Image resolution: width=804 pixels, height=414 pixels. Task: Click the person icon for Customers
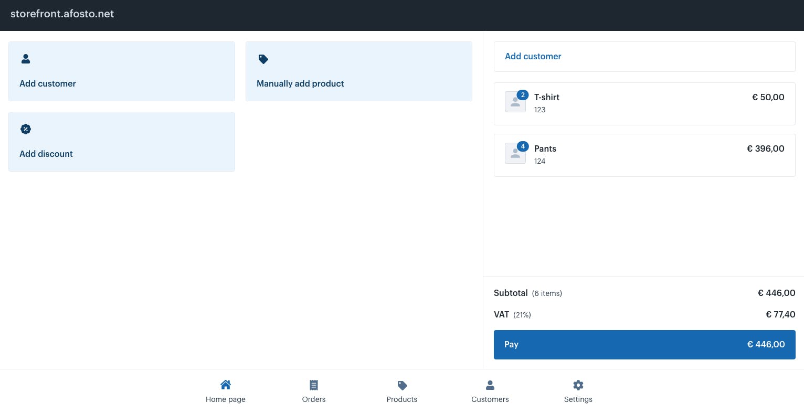(x=490, y=385)
